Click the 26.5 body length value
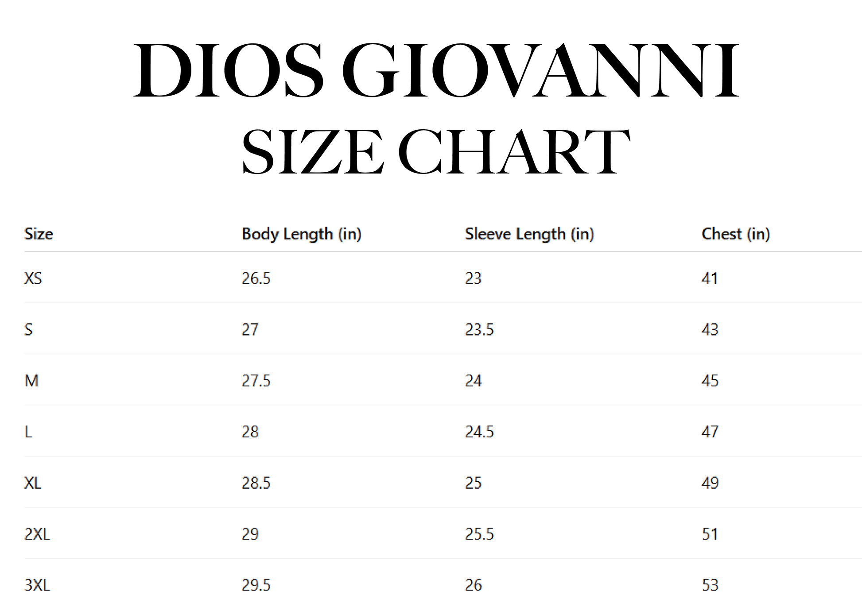 tap(256, 278)
